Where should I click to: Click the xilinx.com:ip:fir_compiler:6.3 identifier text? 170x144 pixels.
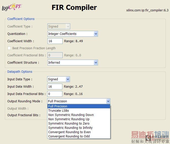(147, 10)
